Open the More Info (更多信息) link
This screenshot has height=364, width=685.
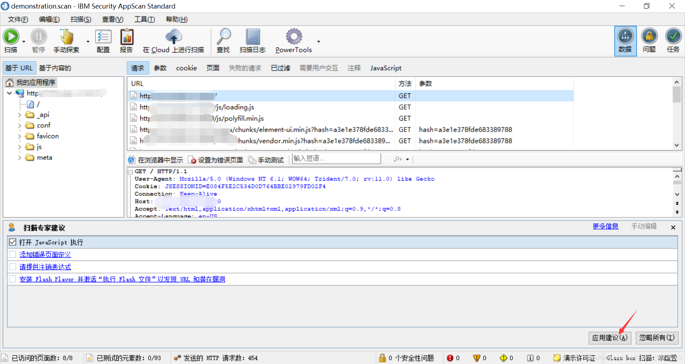605,226
